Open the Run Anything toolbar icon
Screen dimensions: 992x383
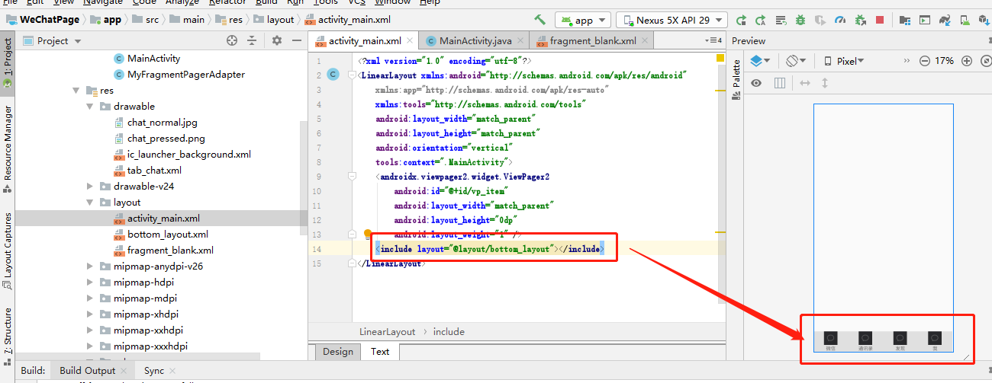(x=924, y=20)
